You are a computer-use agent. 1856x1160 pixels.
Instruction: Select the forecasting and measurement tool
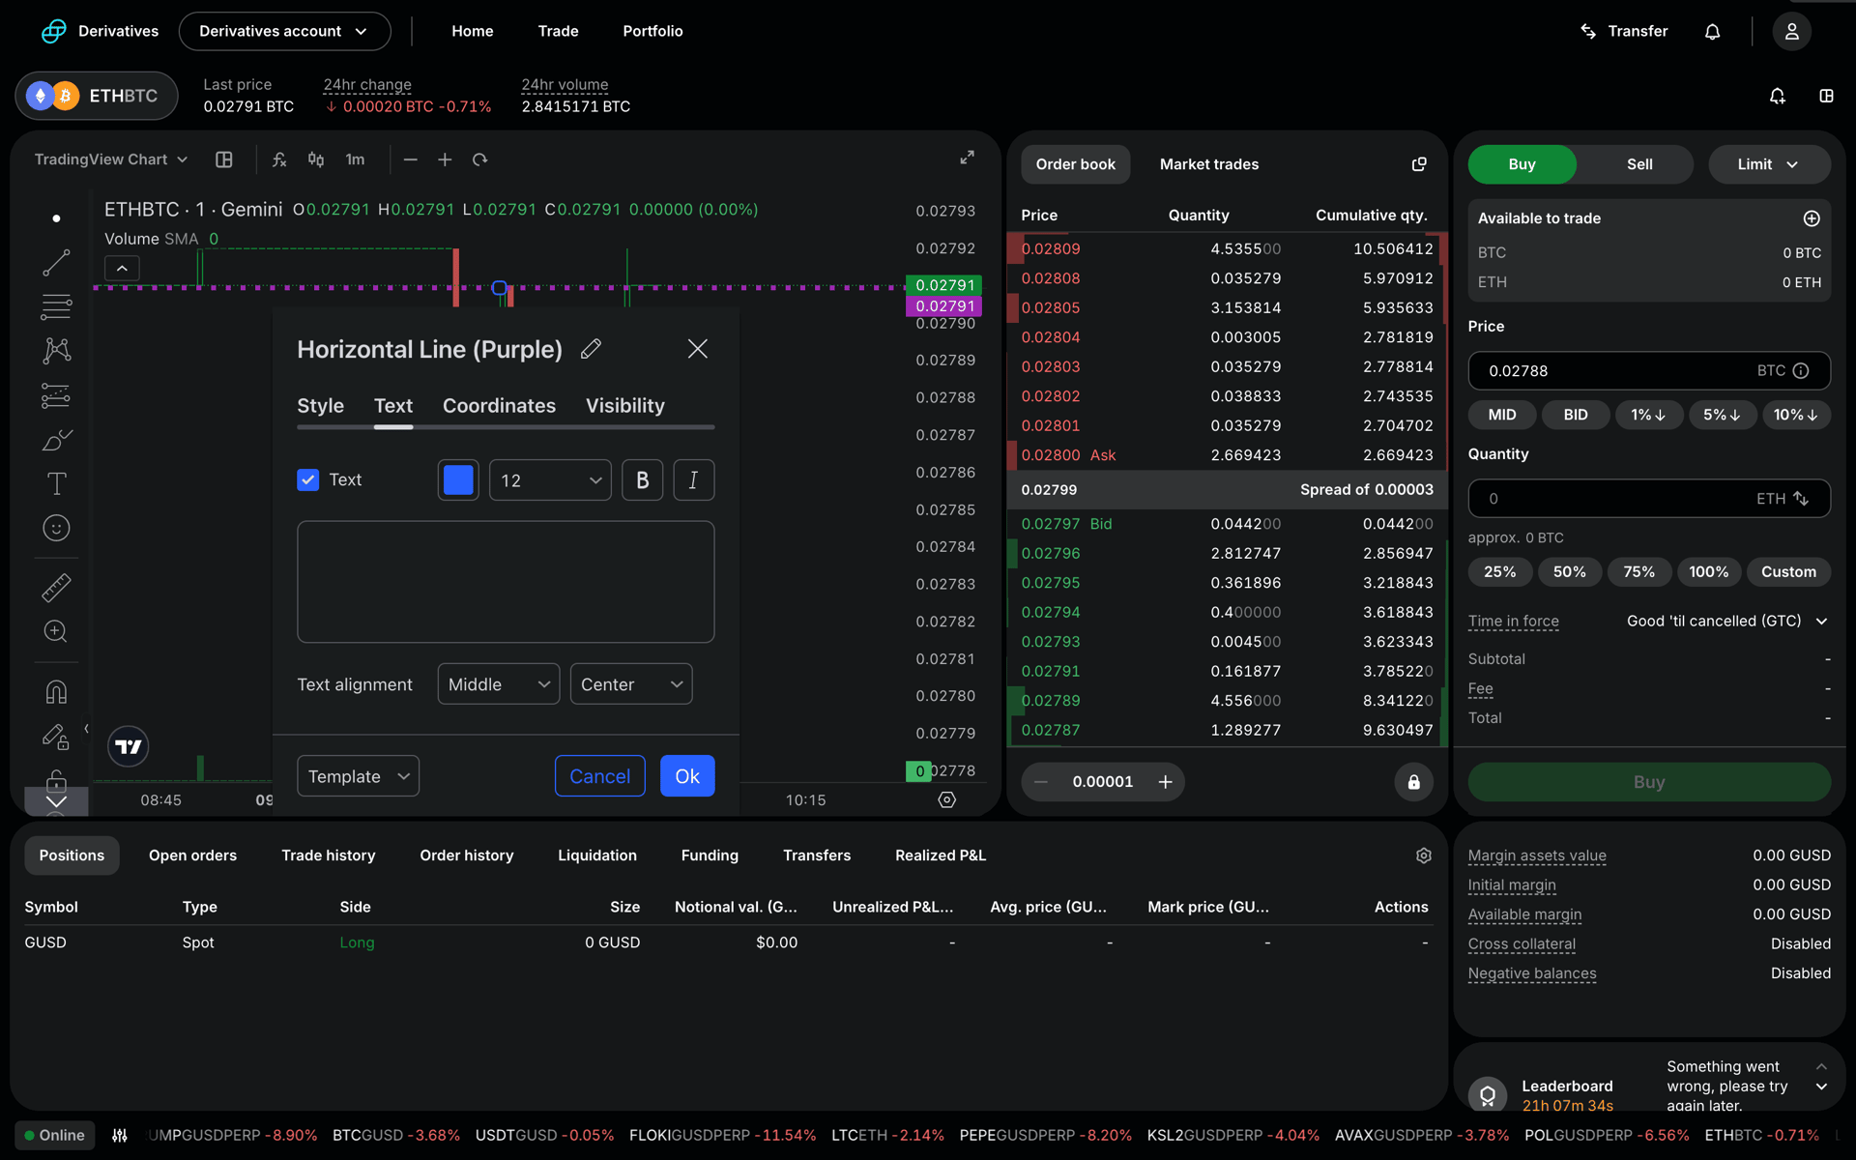tap(56, 395)
